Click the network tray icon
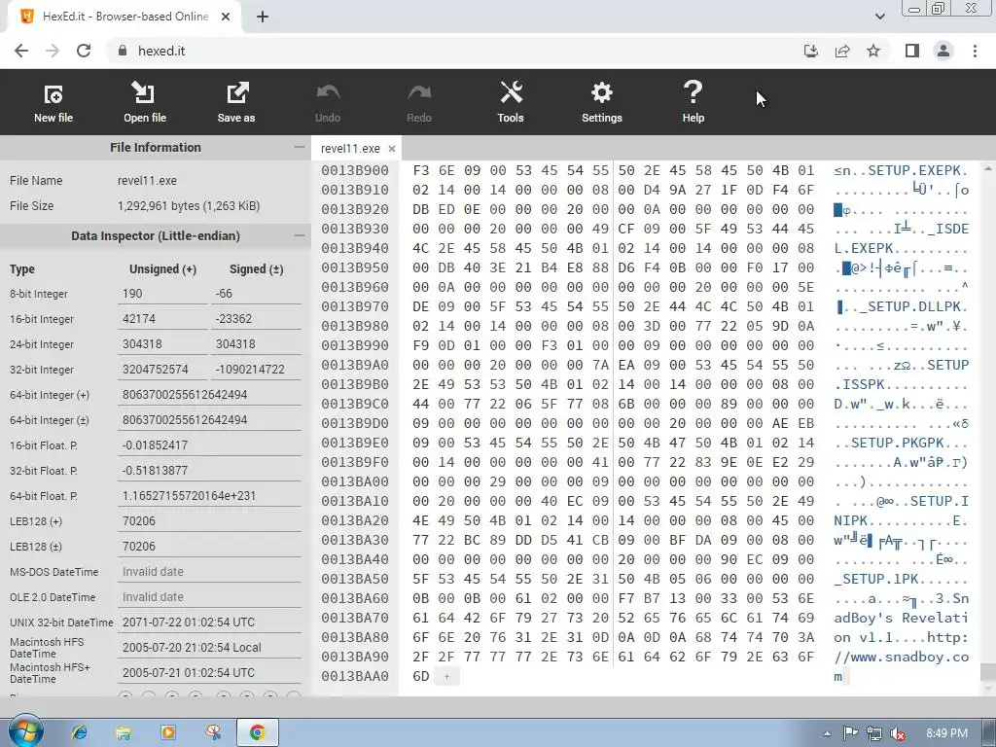Screen dimensions: 996x747 (874, 733)
